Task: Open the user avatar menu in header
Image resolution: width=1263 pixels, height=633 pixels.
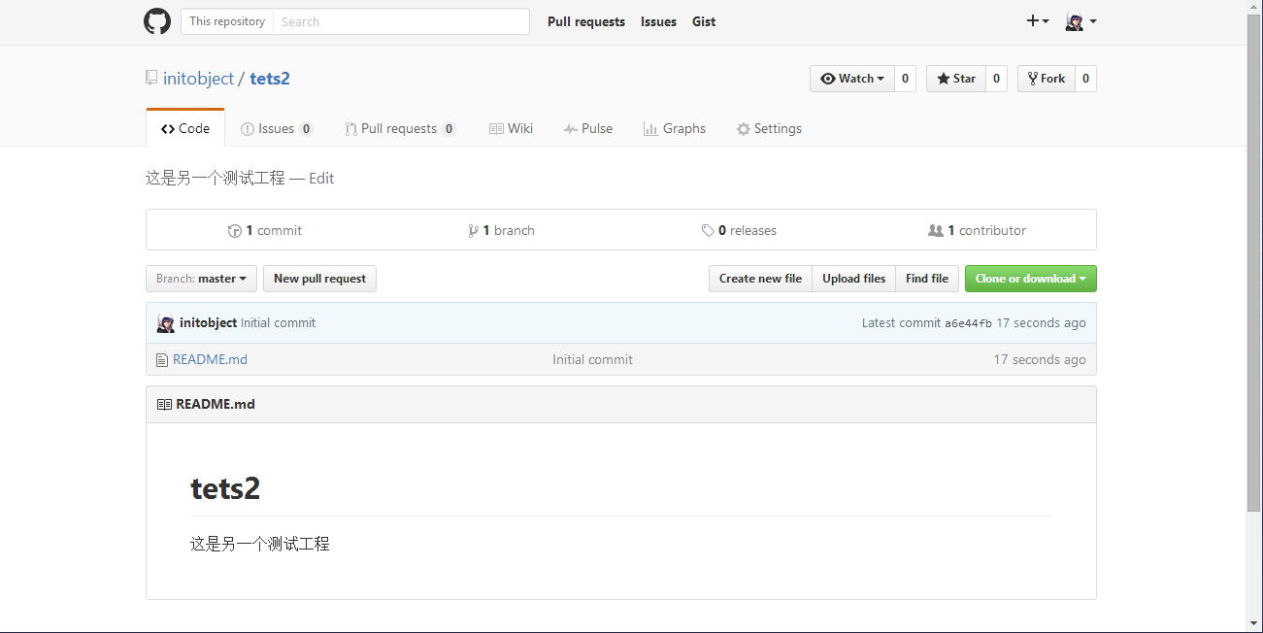Action: click(1080, 21)
